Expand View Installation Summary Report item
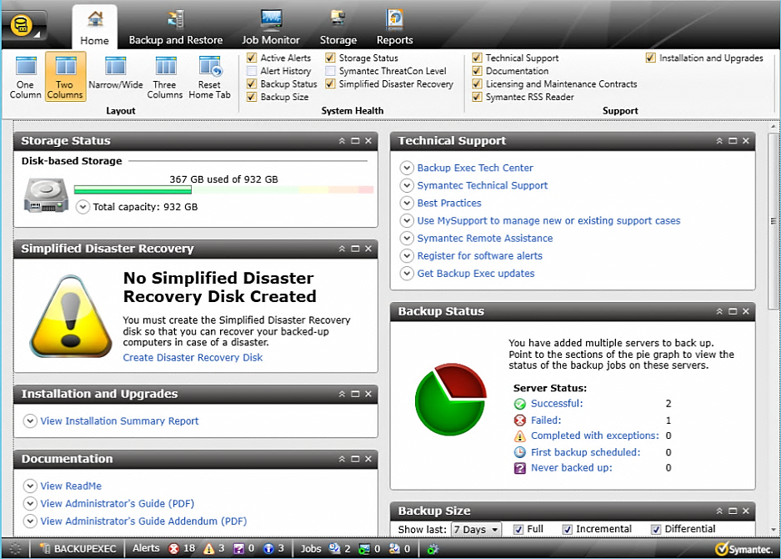 30,421
